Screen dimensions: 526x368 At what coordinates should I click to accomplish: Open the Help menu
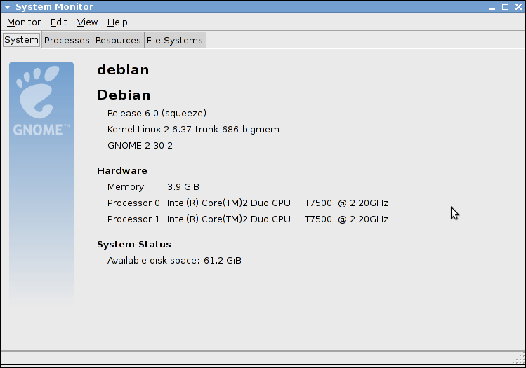tap(117, 22)
